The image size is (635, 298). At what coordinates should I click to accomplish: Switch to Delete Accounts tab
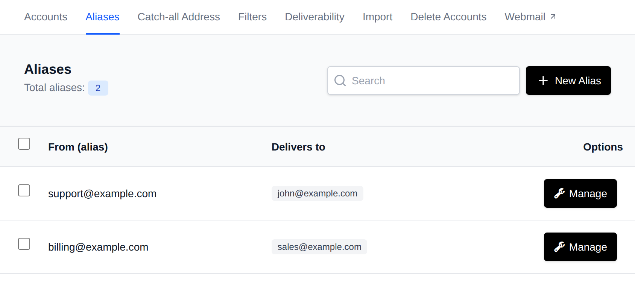(448, 17)
